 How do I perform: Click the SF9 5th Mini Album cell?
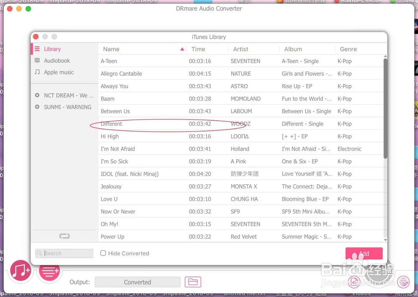coord(306,211)
